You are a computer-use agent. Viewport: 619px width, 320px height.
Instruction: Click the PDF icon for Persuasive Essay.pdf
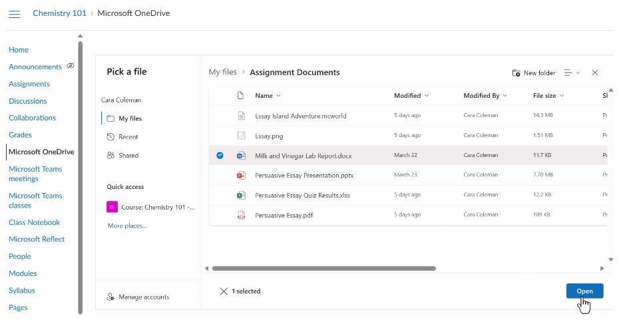pos(241,215)
